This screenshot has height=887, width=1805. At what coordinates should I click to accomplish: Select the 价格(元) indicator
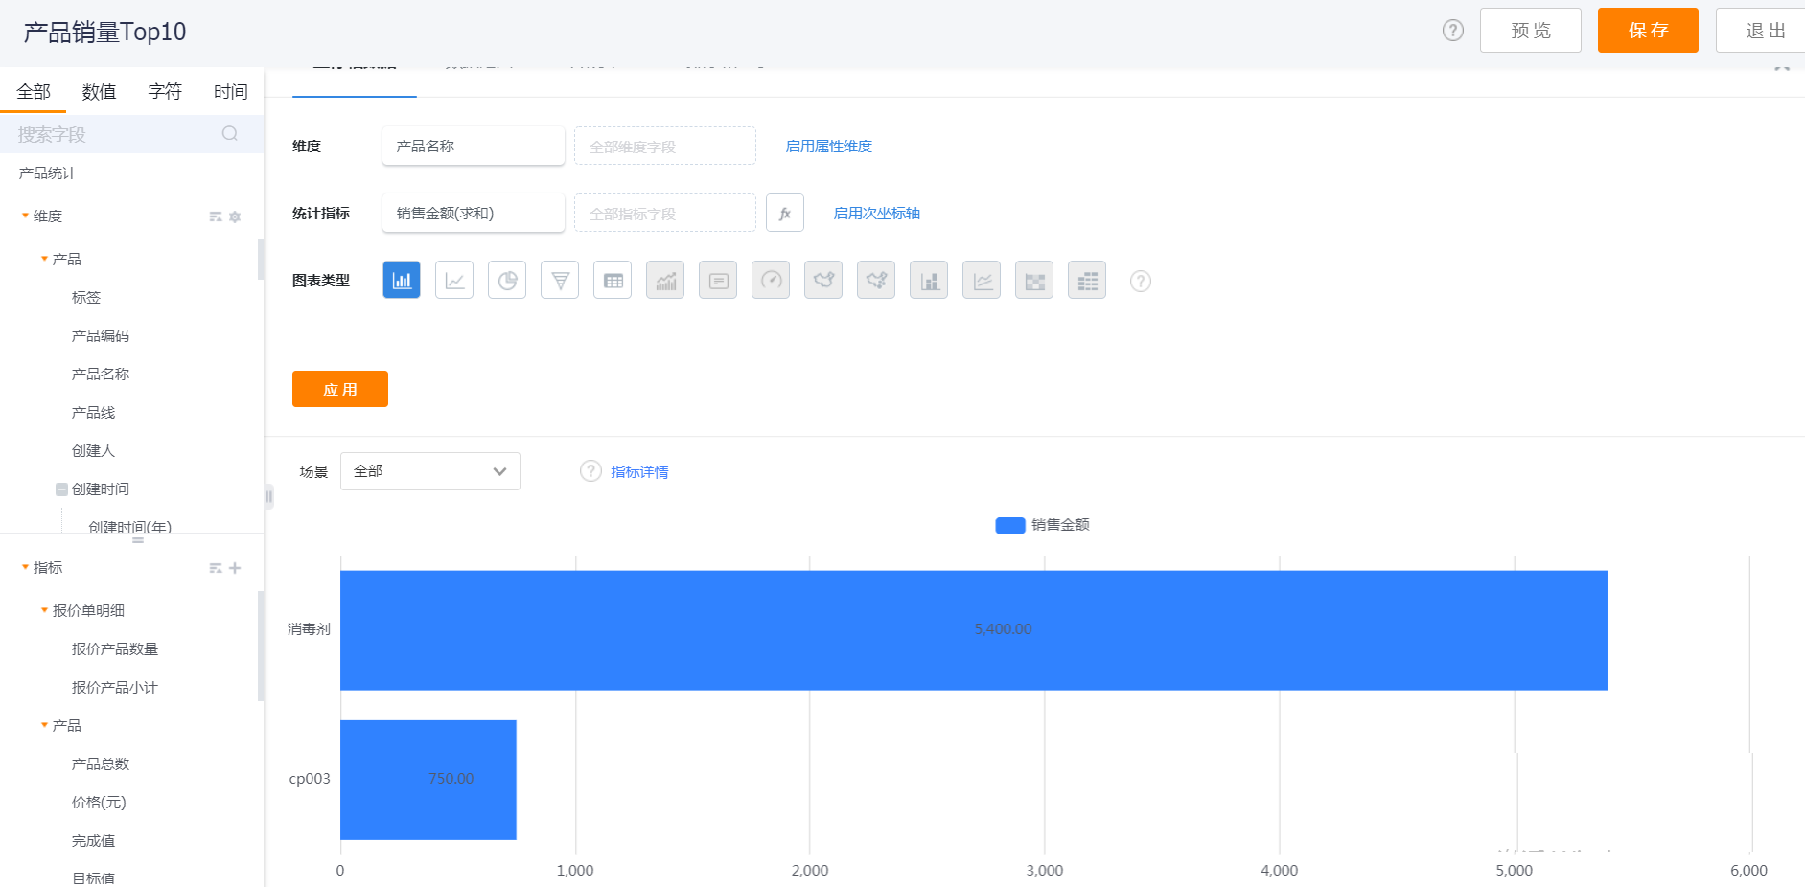point(99,803)
